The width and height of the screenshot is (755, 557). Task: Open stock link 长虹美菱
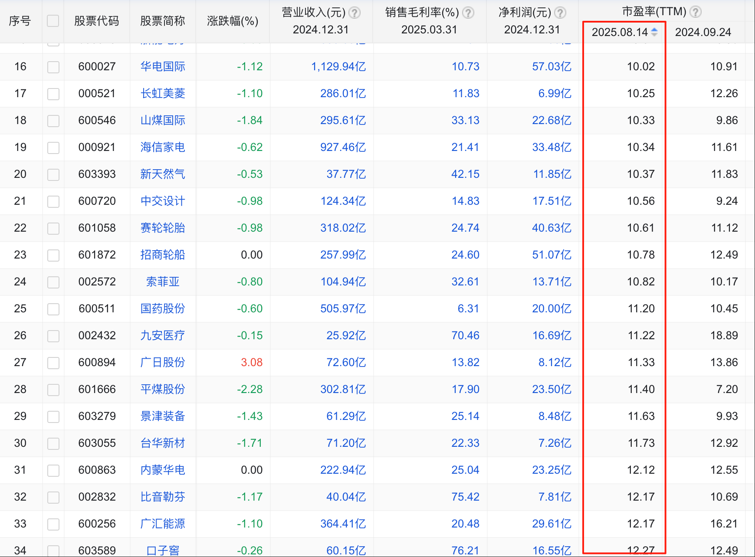click(163, 93)
